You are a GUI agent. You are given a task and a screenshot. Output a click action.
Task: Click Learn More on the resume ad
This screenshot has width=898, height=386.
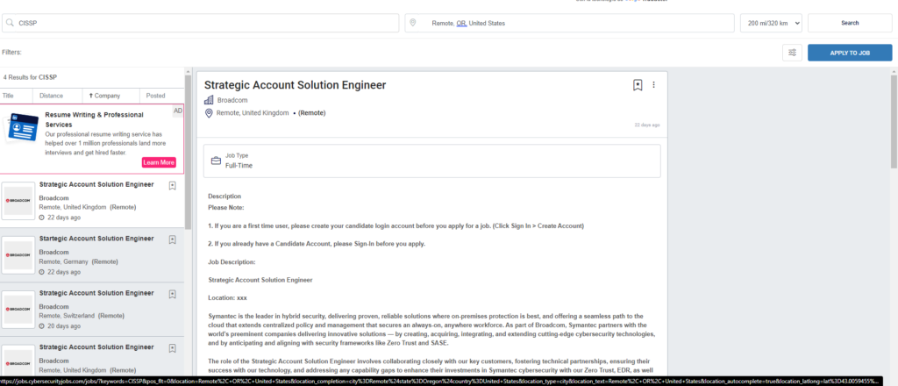click(x=159, y=162)
